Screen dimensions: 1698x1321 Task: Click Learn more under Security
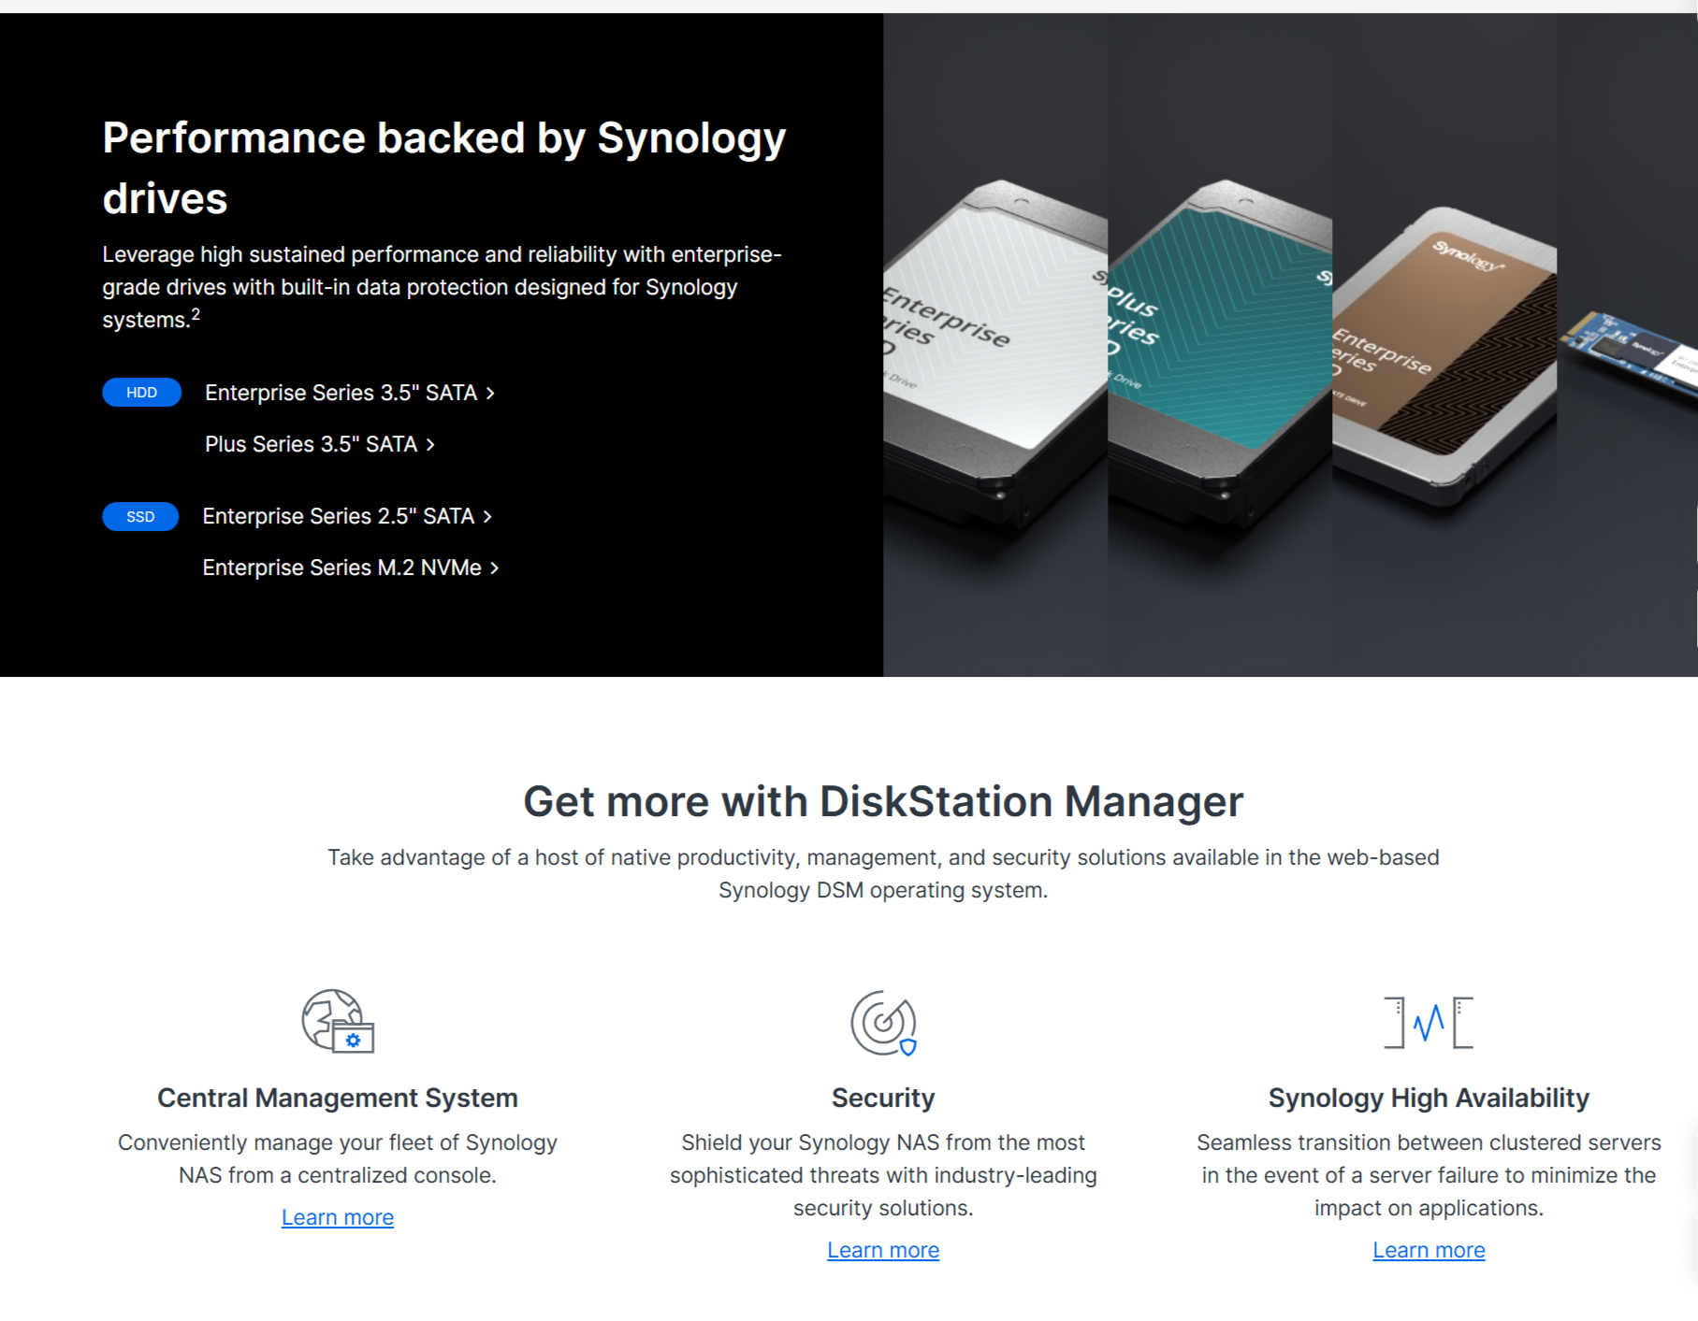[883, 1250]
